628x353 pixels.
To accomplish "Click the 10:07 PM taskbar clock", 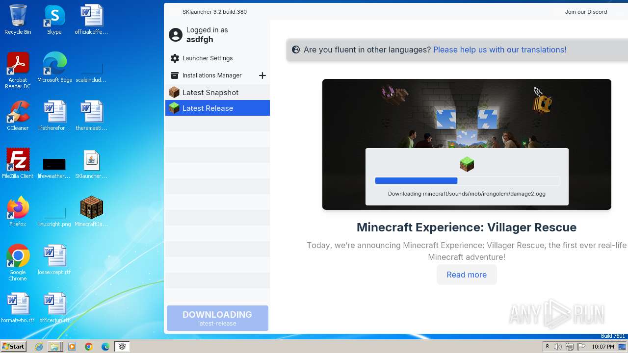I will 602,347.
